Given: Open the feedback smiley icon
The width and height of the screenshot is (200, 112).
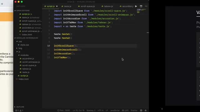Looking at the screenshot, I should 141,110.
